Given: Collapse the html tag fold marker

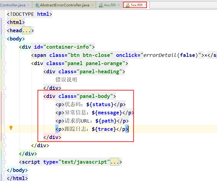Looking at the screenshot, I should click(4, 23).
